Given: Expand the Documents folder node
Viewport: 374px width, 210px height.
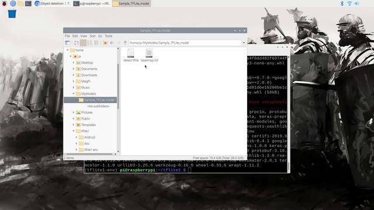Looking at the screenshot, I should (x=74, y=69).
